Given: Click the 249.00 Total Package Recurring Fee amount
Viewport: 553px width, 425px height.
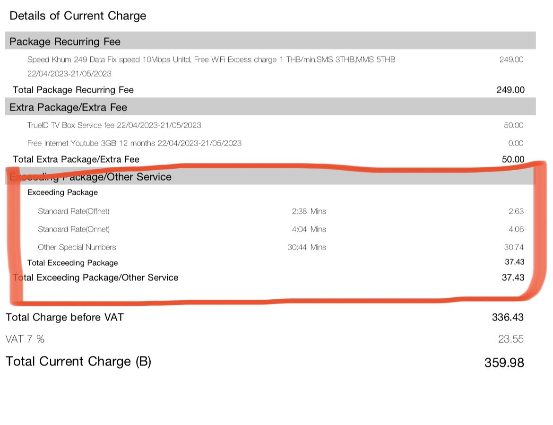Looking at the screenshot, I should 510,90.
